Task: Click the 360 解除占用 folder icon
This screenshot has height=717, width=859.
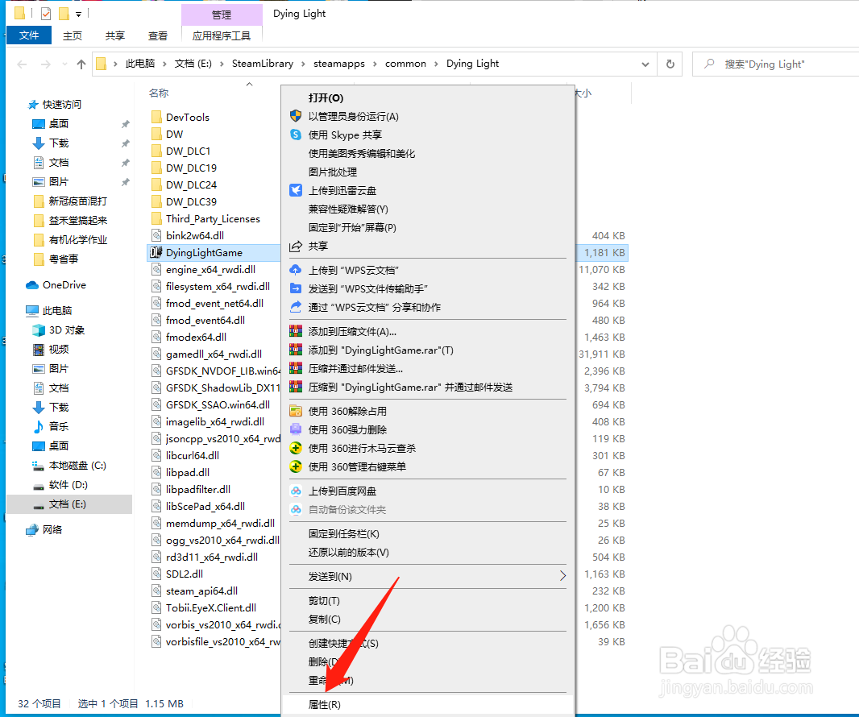Action: click(x=296, y=411)
